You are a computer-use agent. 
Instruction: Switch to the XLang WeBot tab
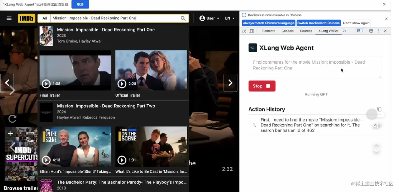coord(329,31)
